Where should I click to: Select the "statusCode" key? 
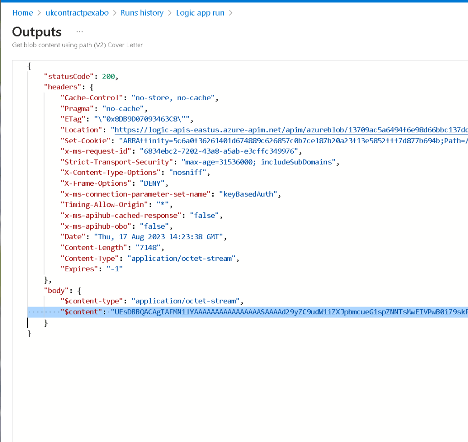(69, 76)
